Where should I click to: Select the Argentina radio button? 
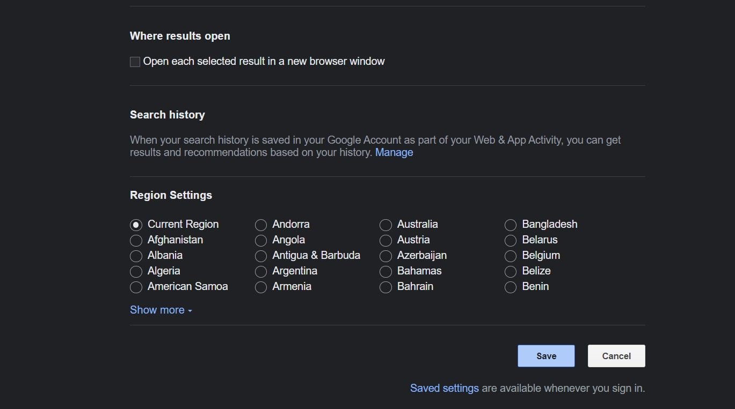tap(261, 271)
